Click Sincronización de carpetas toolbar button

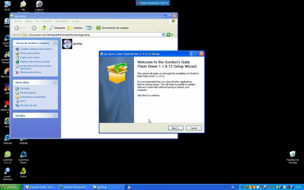point(112,28)
